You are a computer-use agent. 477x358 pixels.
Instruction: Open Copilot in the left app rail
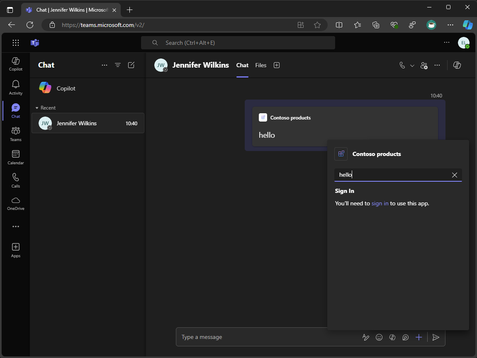click(x=15, y=64)
